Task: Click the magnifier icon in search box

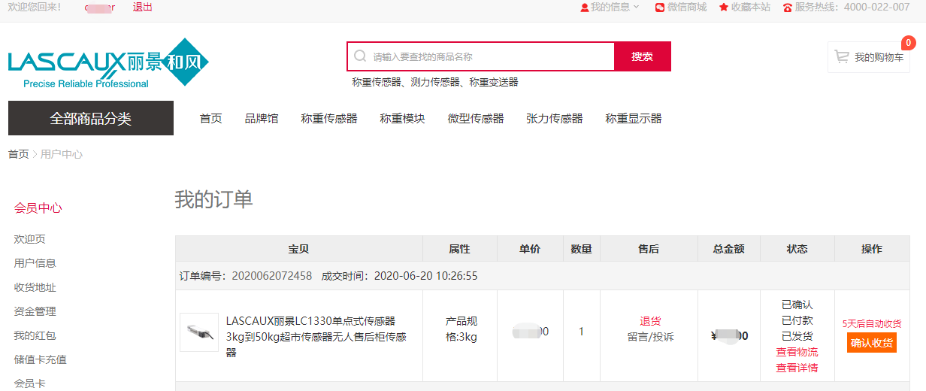Action: click(360, 56)
